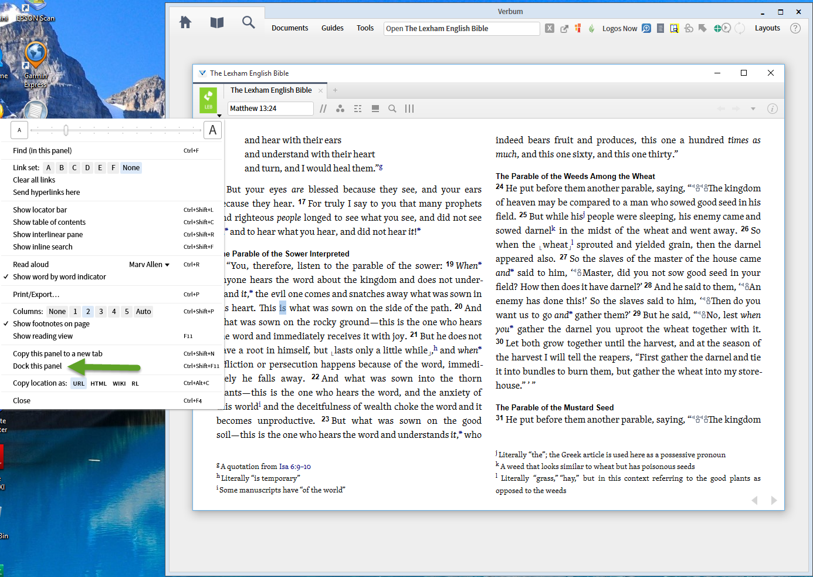The image size is (813, 577).
Task: Select link set B
Action: click(62, 168)
